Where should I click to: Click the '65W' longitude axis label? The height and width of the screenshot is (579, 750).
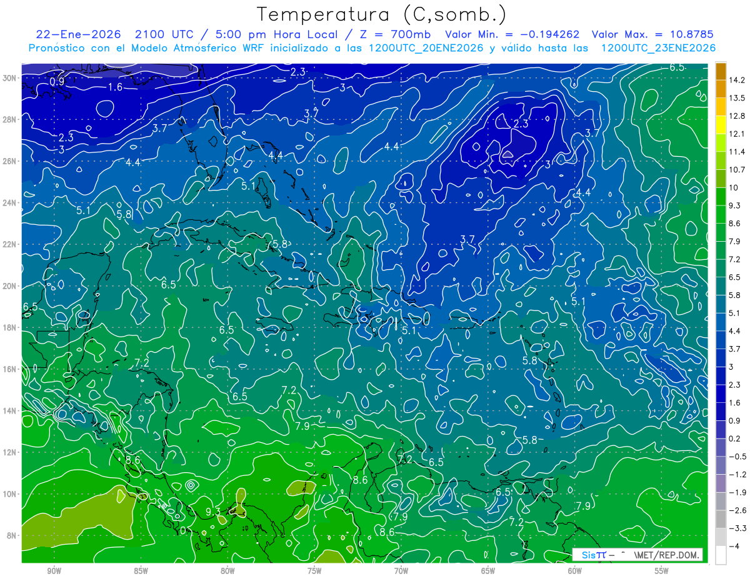tap(488, 571)
